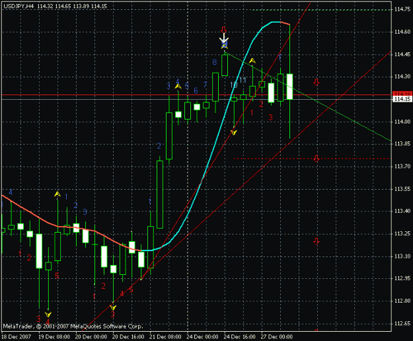The width and height of the screenshot is (413, 341).
Task: Click the 112.65 price scale label
Action: tap(402, 323)
